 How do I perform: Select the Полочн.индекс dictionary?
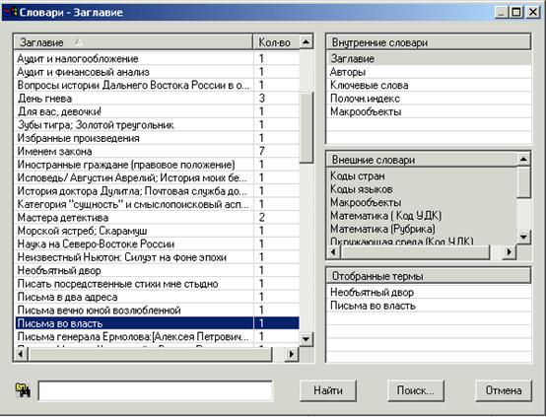point(429,99)
